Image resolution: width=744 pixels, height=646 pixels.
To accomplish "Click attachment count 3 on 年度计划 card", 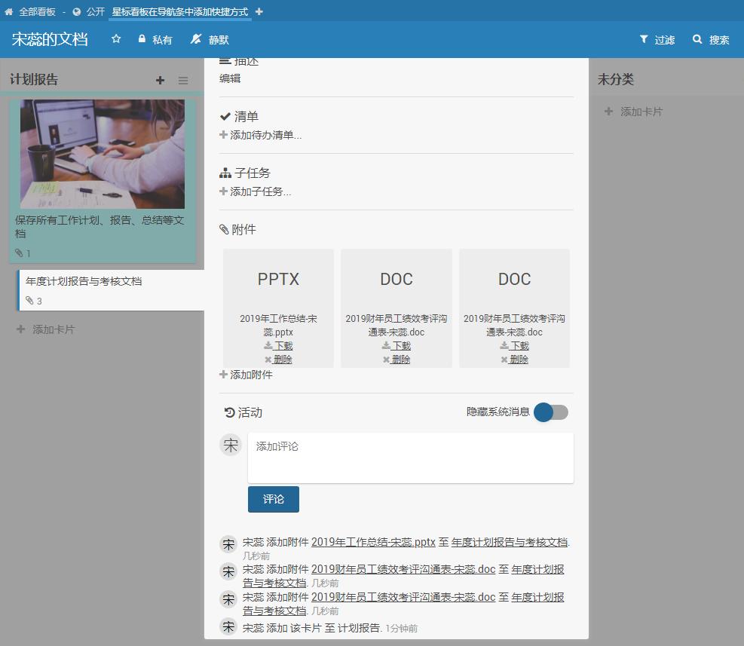I will tap(34, 301).
